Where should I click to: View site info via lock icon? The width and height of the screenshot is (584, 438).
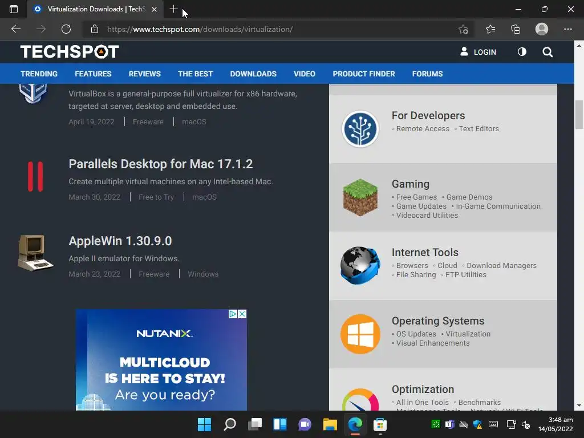(95, 29)
